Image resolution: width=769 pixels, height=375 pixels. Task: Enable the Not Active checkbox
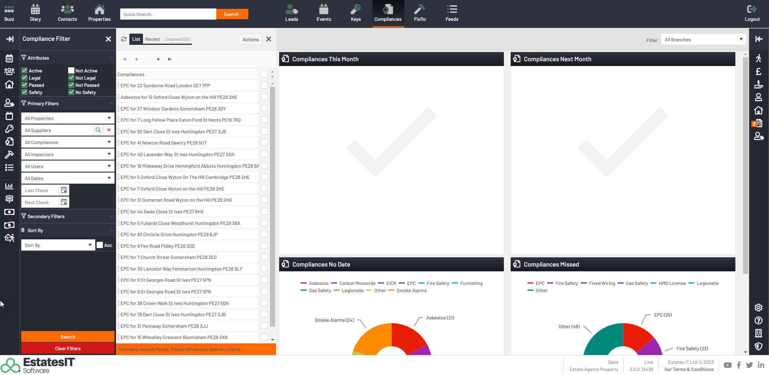pyautogui.click(x=71, y=70)
